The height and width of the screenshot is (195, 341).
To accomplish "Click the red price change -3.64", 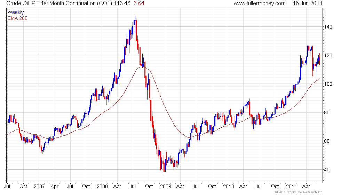I will [x=138, y=3].
